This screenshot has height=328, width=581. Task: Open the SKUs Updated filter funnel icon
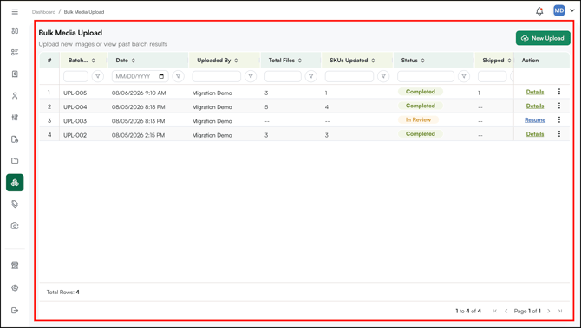(383, 76)
